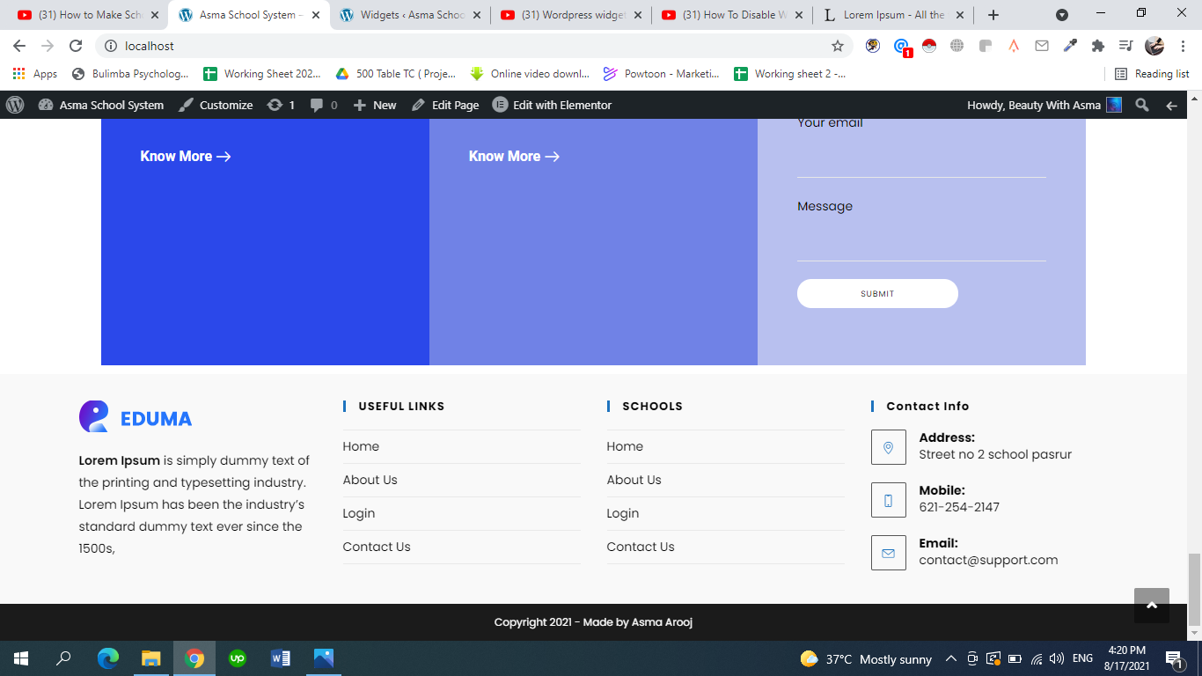Screen dimensions: 1202x676
Task: Open the admin bar search magnifier icon
Action: 1142,105
